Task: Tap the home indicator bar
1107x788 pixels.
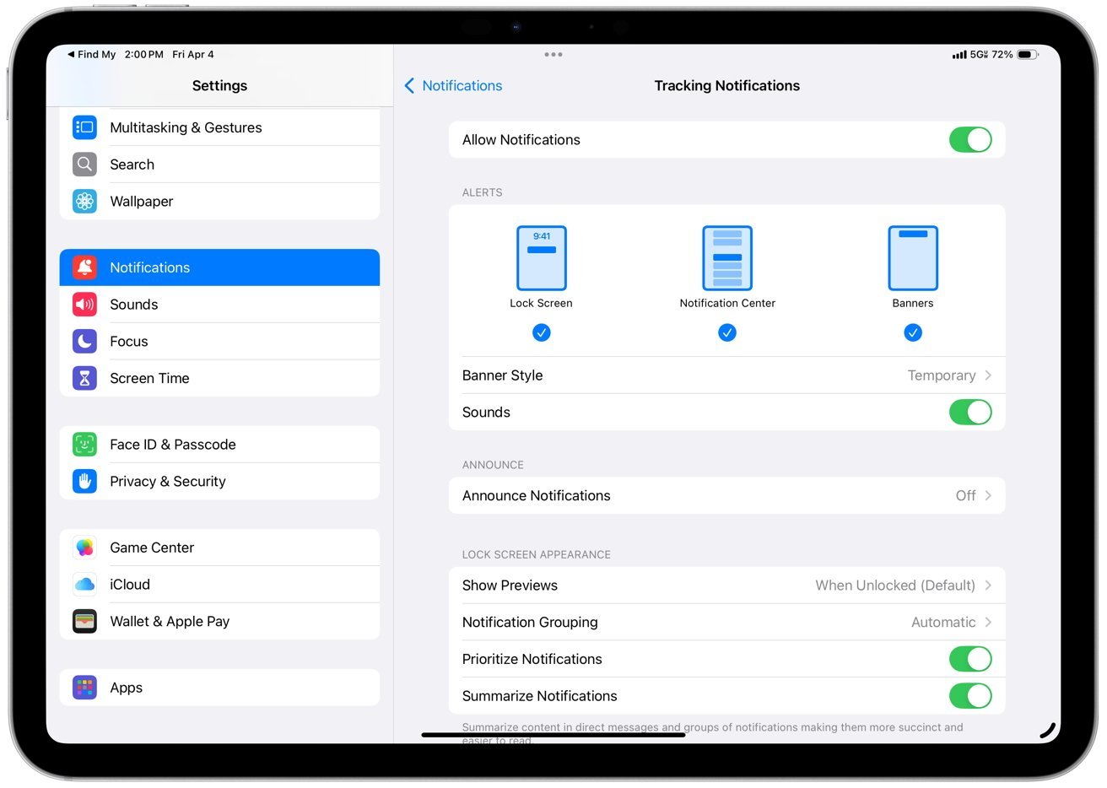Action: point(553,735)
